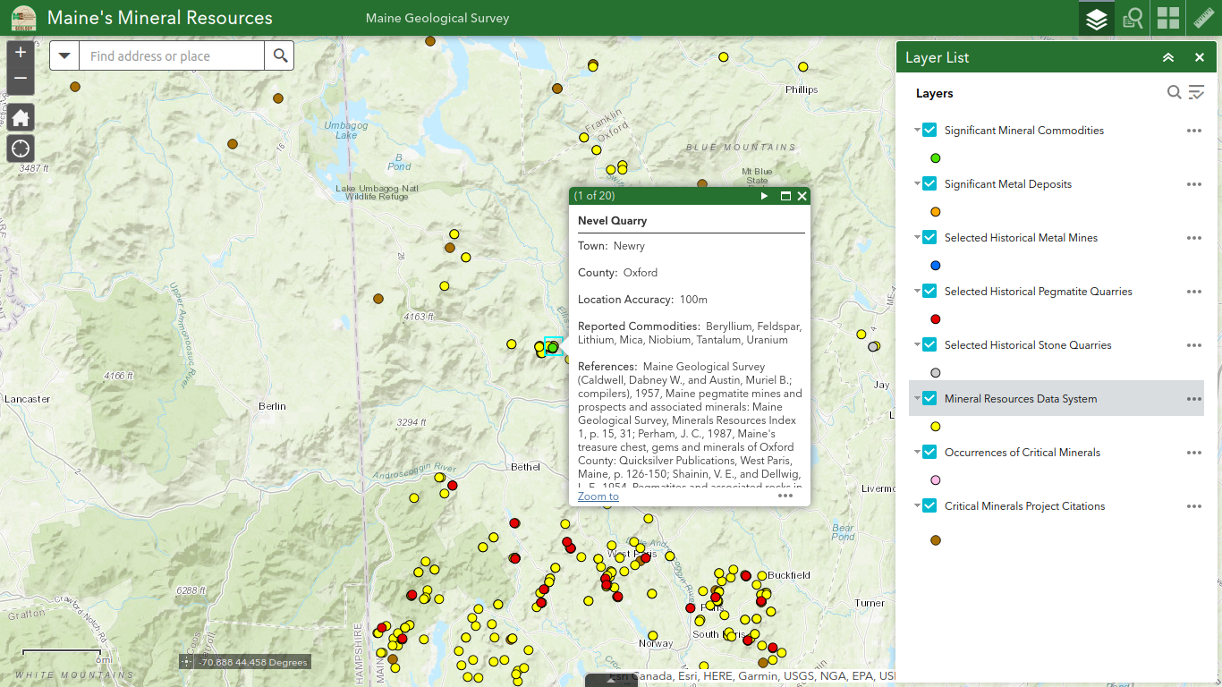
Task: Close the Nevel Quarry popup
Action: (x=802, y=196)
